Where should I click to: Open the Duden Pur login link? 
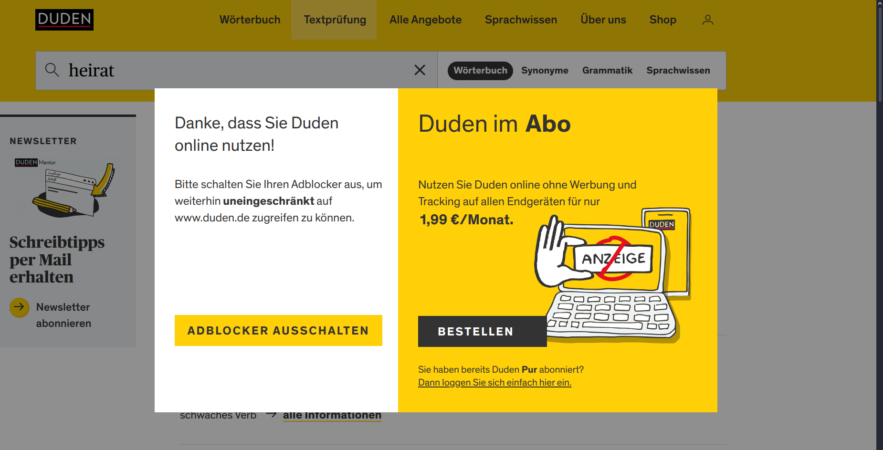coord(494,382)
